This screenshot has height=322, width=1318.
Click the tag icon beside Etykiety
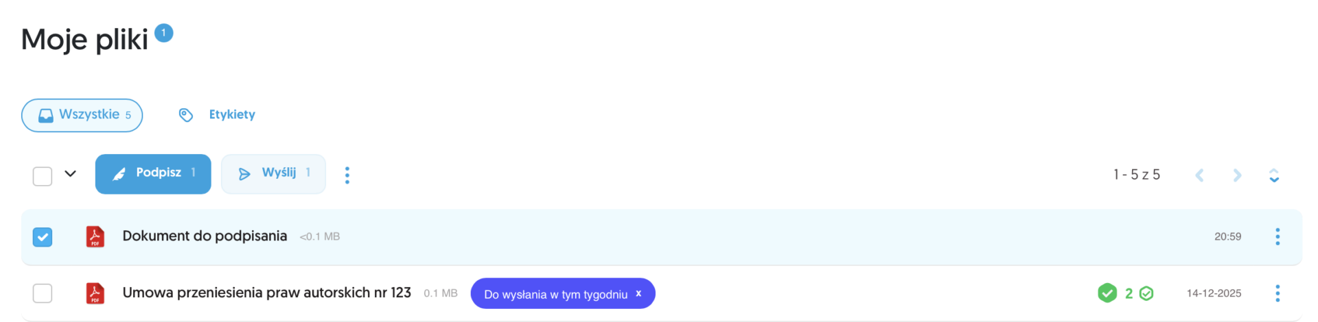186,114
